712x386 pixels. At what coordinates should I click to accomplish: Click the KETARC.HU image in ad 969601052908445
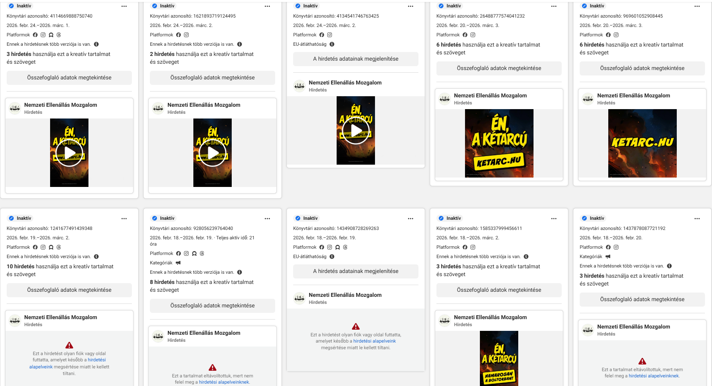tap(642, 143)
